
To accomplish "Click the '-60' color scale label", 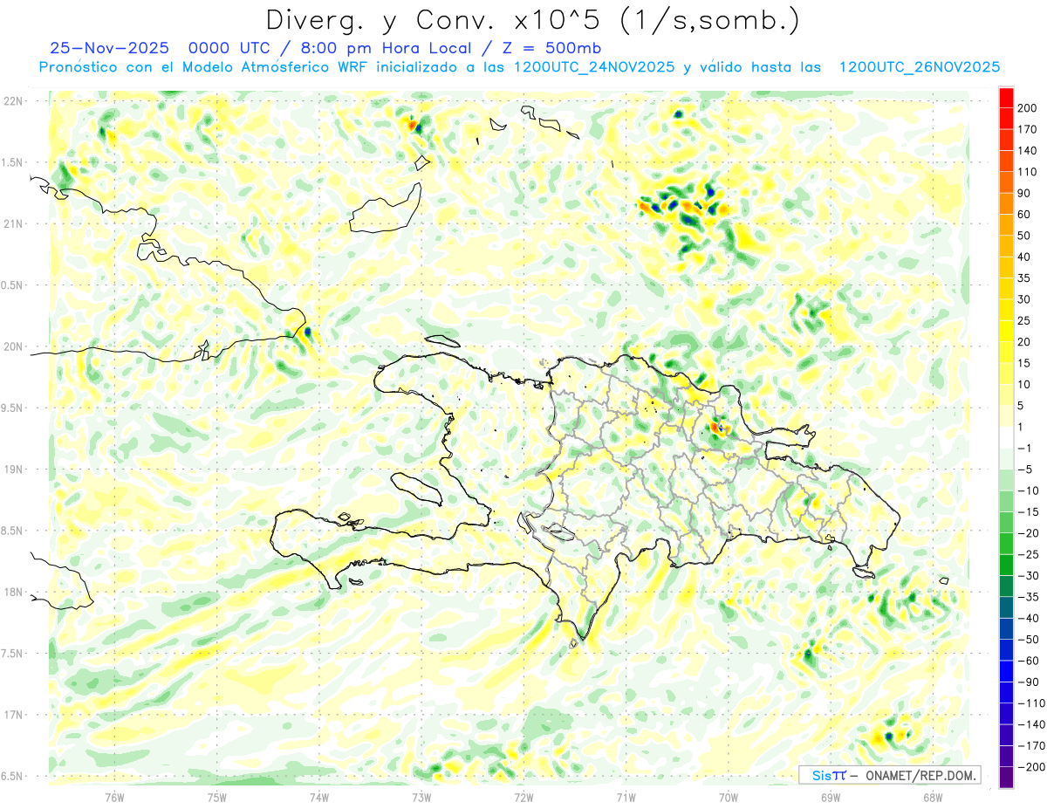I will [1030, 661].
